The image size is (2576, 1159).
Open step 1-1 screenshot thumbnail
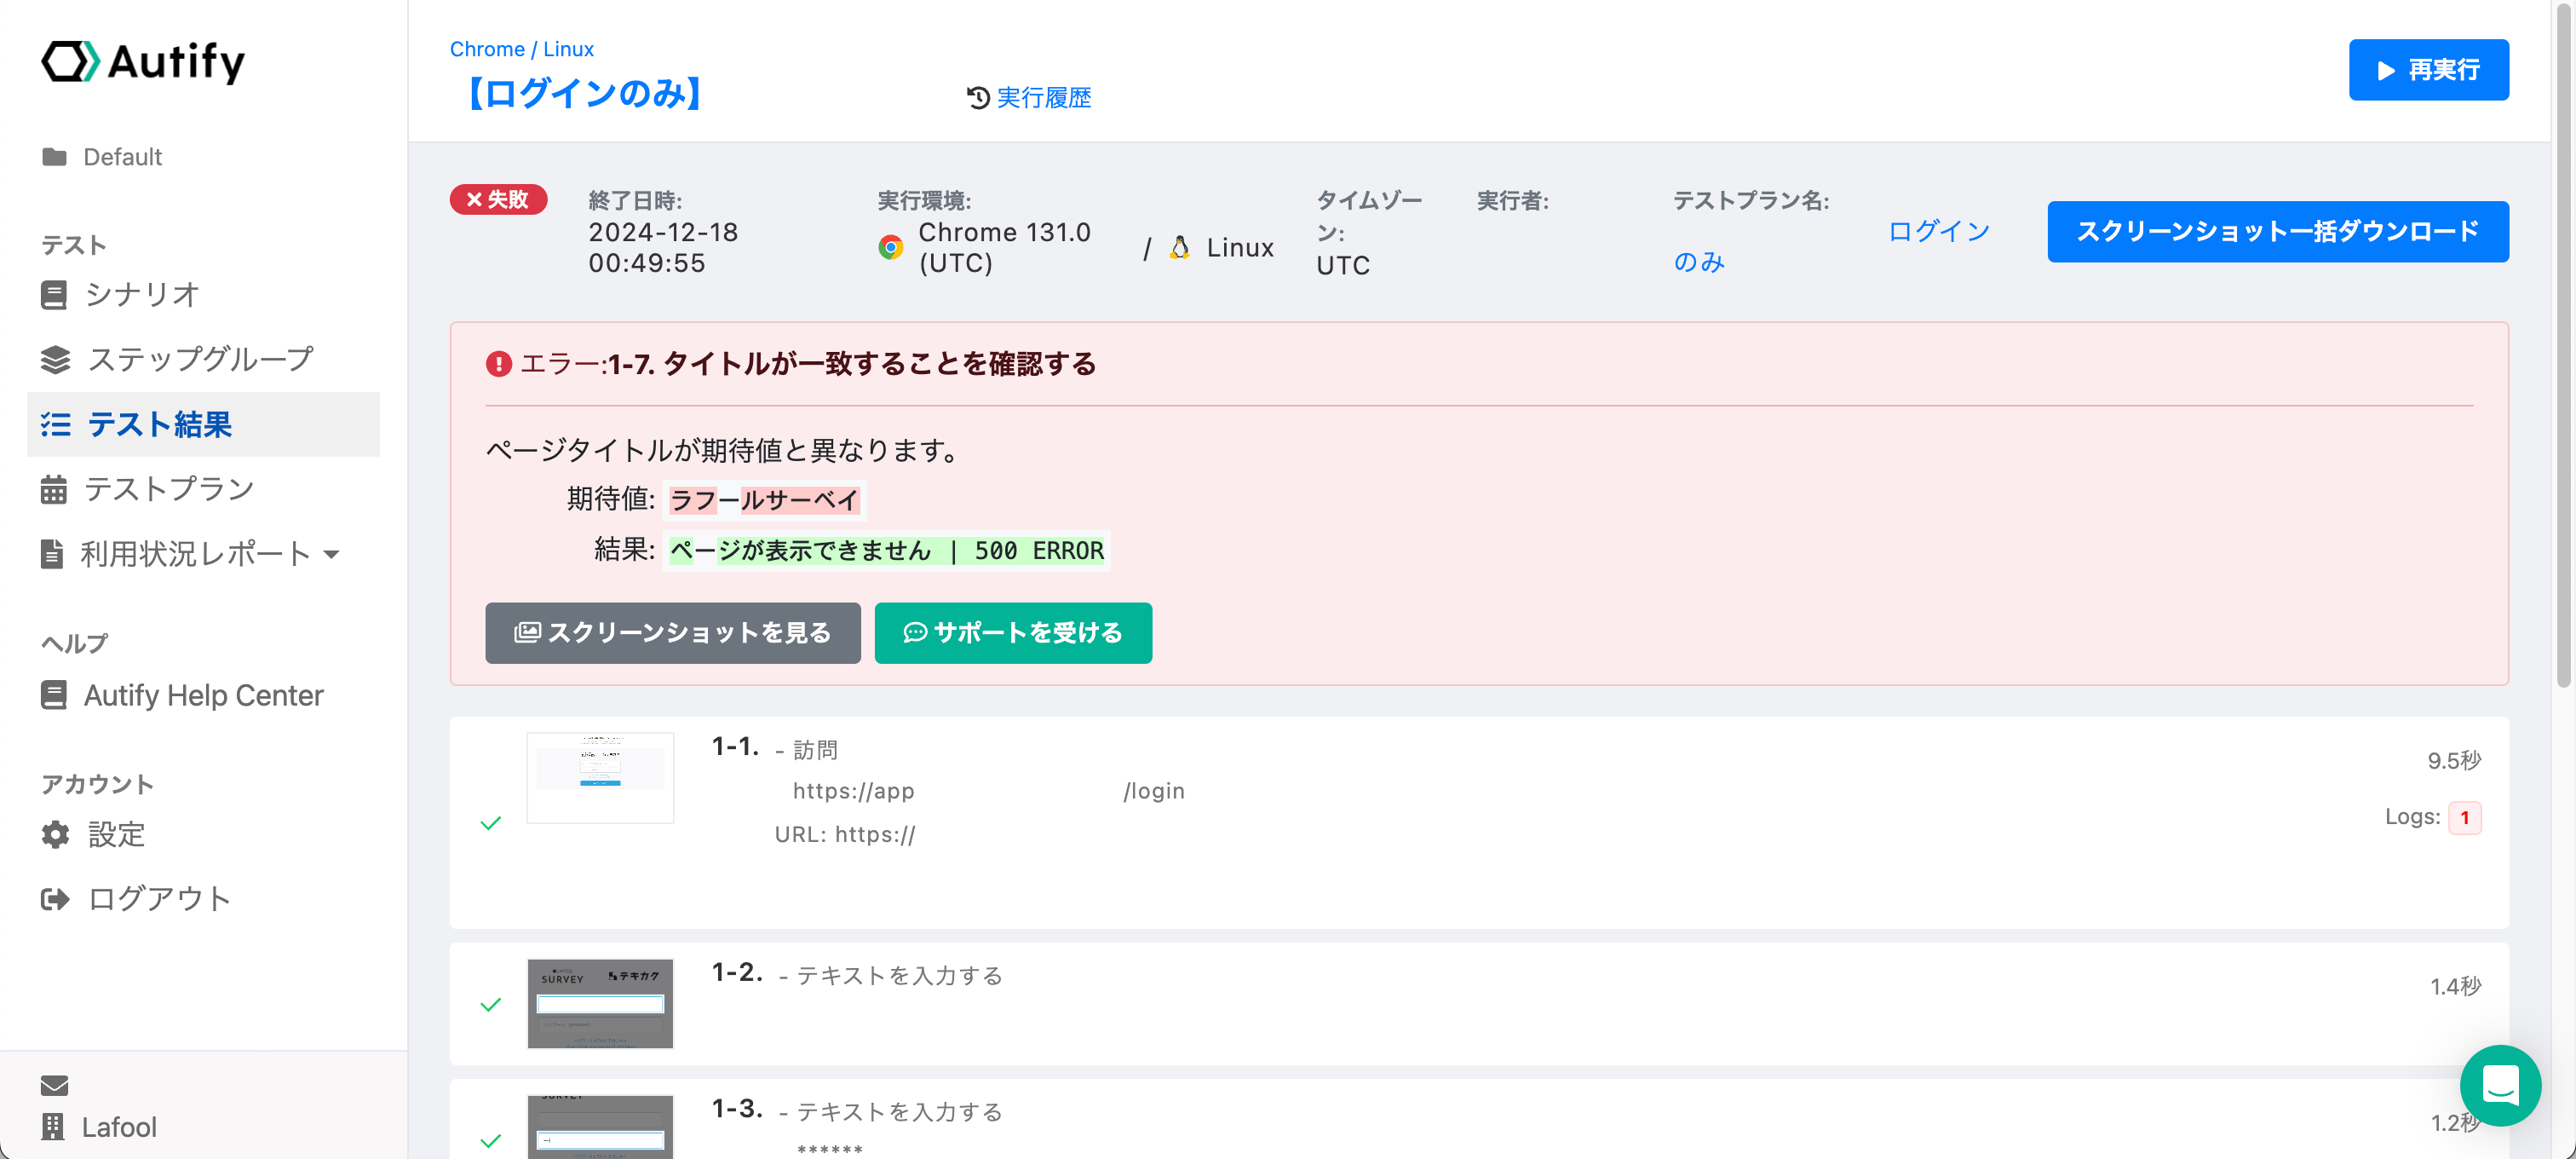point(600,777)
